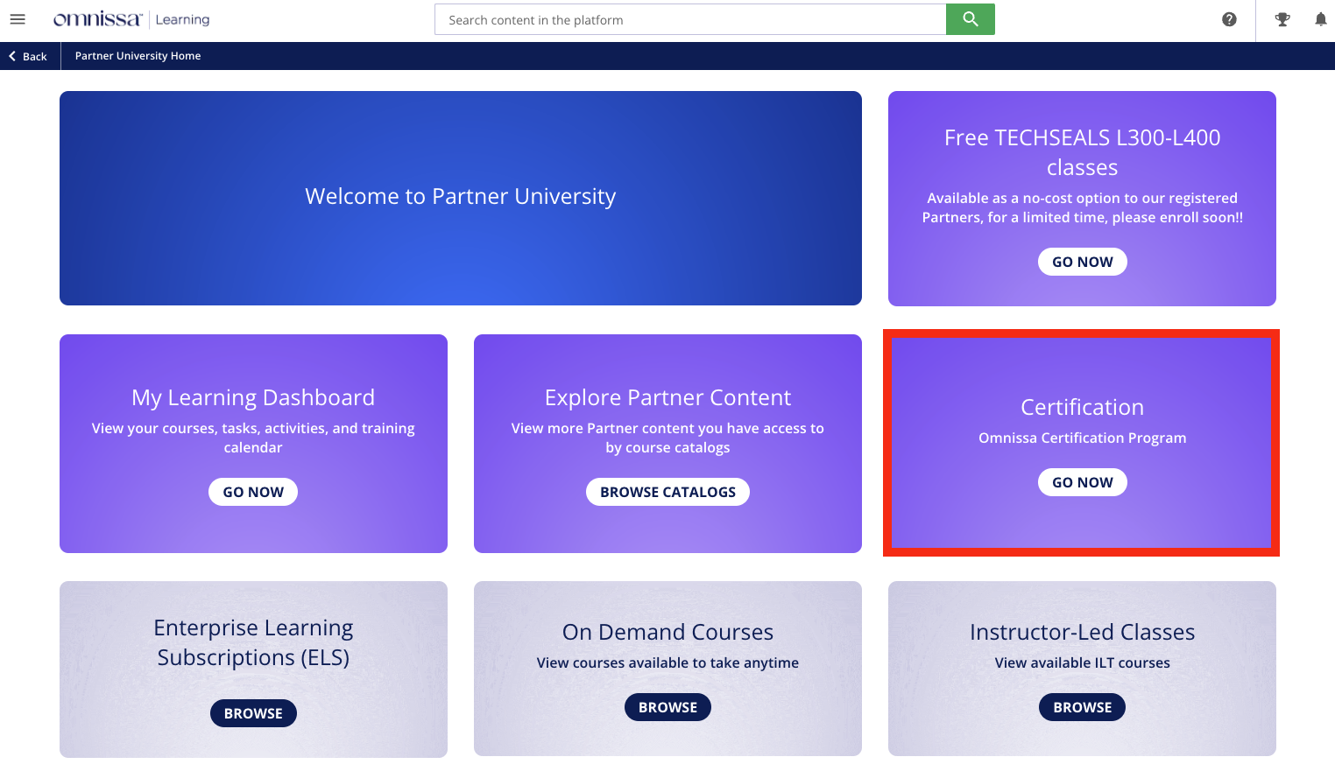Click the Omnissa Learning logo

click(x=131, y=19)
